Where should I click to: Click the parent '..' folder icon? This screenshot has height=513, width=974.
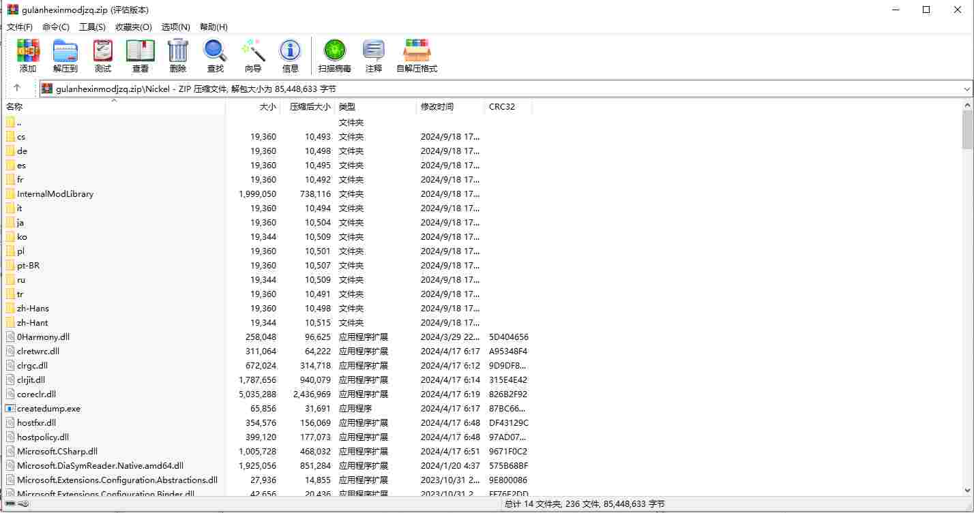tap(10, 122)
